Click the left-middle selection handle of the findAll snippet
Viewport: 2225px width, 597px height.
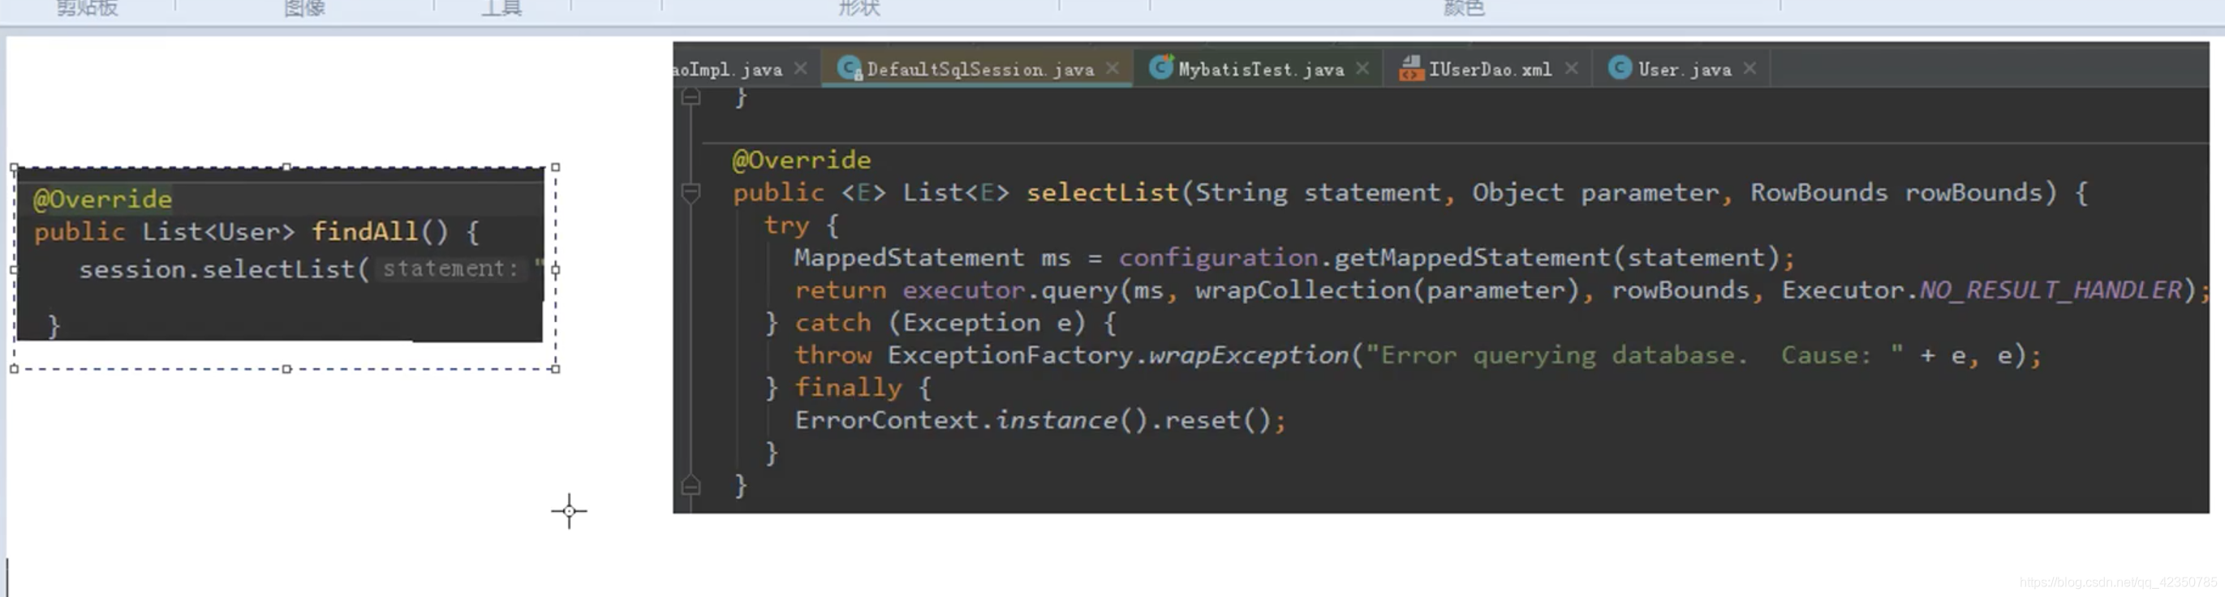coord(14,269)
